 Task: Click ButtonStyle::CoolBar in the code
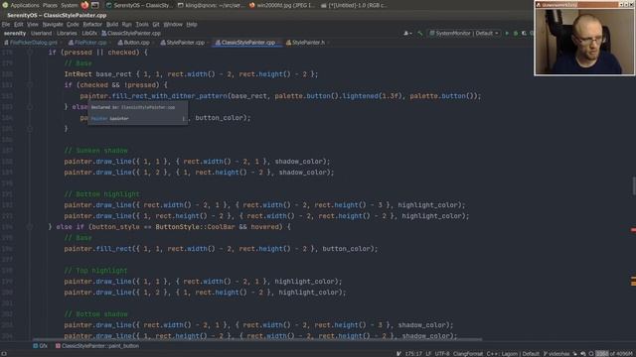click(x=195, y=227)
